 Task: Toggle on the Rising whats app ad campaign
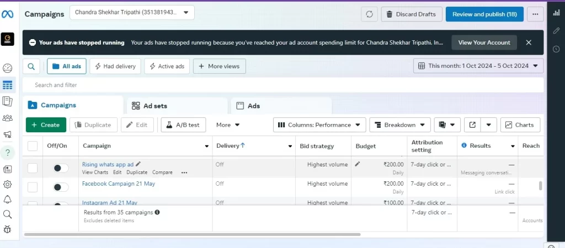[60, 168]
